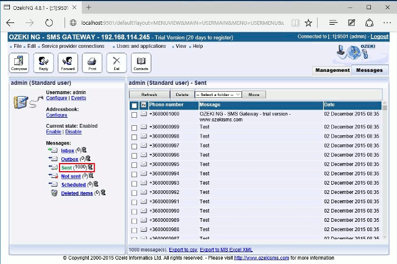Visit www.ozekisms.com footer link
The width and height of the screenshot is (397, 264).
[x=262, y=258]
